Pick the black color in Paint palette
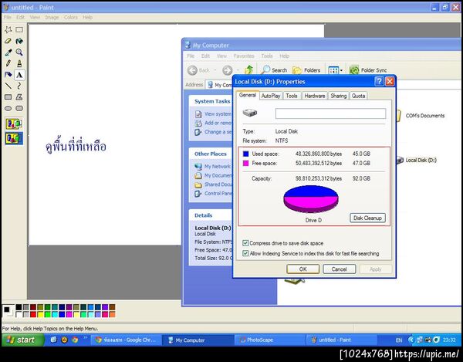 (x=19, y=307)
